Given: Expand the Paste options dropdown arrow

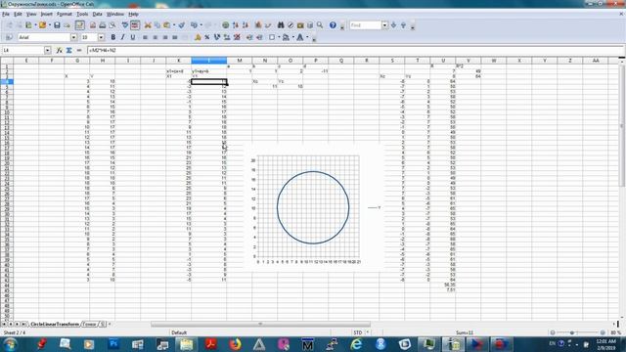Looking at the screenshot, I should coord(174,25).
